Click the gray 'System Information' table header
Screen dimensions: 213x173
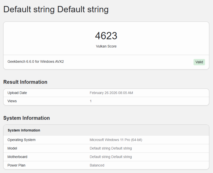[24, 130]
